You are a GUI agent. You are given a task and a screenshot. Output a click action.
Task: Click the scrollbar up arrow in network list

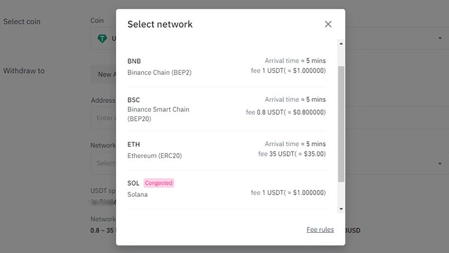pyautogui.click(x=341, y=43)
